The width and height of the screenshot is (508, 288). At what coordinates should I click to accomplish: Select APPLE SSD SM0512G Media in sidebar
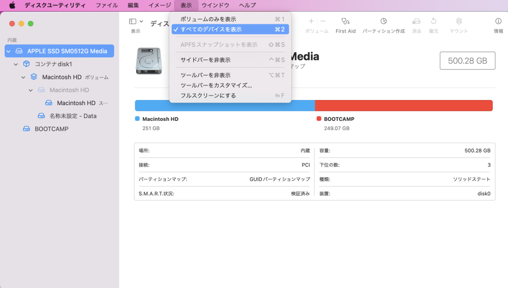point(59,51)
